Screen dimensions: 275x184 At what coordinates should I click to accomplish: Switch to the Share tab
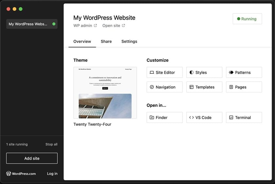point(106,41)
